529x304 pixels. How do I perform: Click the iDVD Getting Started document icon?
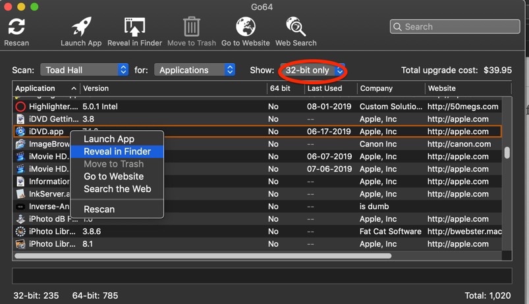pos(20,119)
